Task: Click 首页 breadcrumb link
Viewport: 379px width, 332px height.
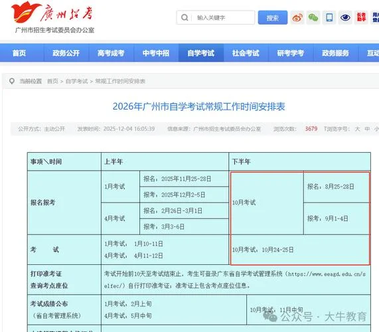Action: [52, 81]
